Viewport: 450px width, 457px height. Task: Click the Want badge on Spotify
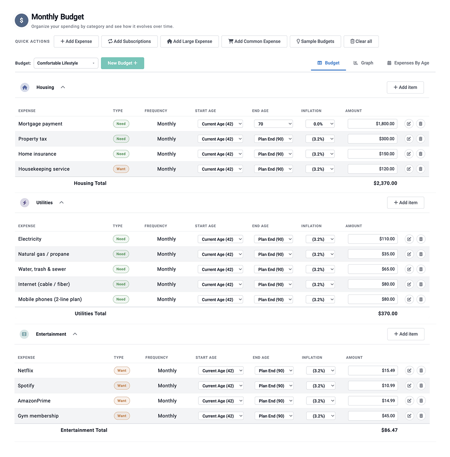click(x=121, y=386)
